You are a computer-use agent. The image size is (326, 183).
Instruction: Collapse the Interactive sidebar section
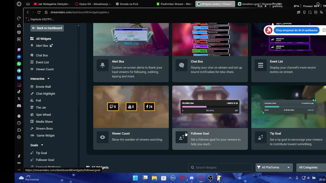48,79
